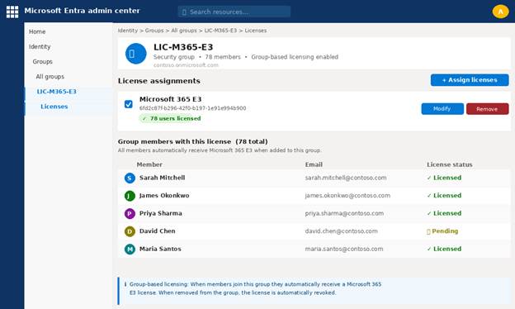Select the James Okonkwo name
Screen dimensions: 515x309
pos(164,195)
